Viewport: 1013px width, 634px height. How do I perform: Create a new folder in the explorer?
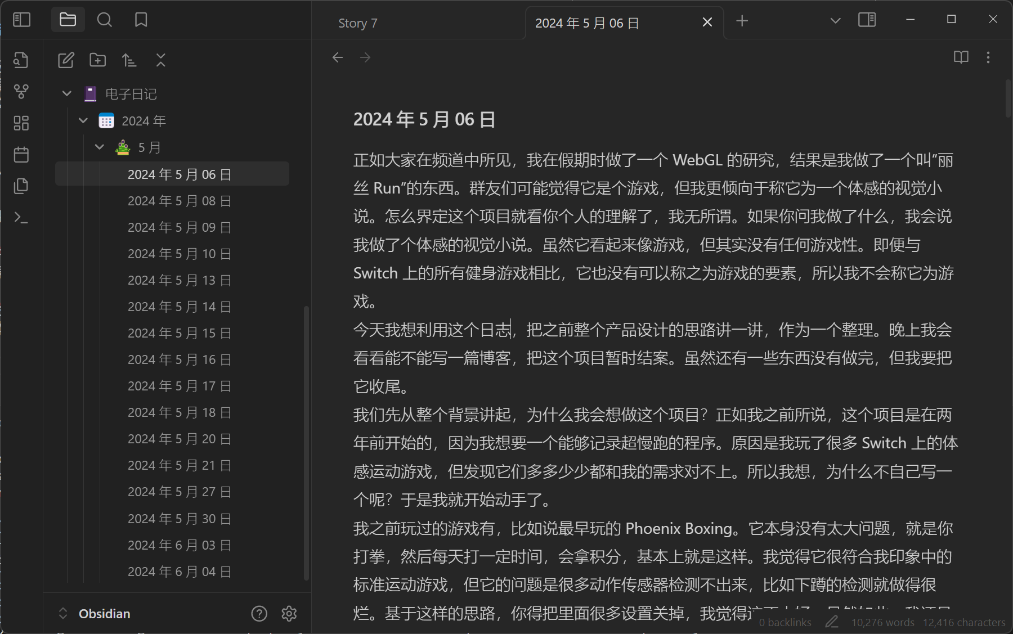click(97, 60)
